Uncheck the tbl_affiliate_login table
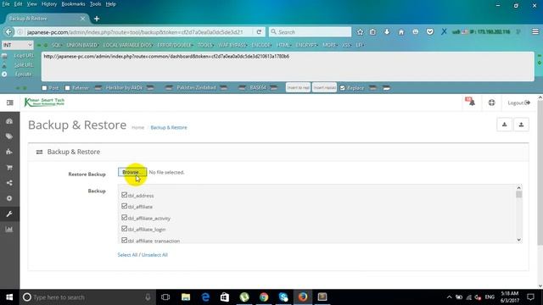This screenshot has width=543, height=305. pos(125,229)
